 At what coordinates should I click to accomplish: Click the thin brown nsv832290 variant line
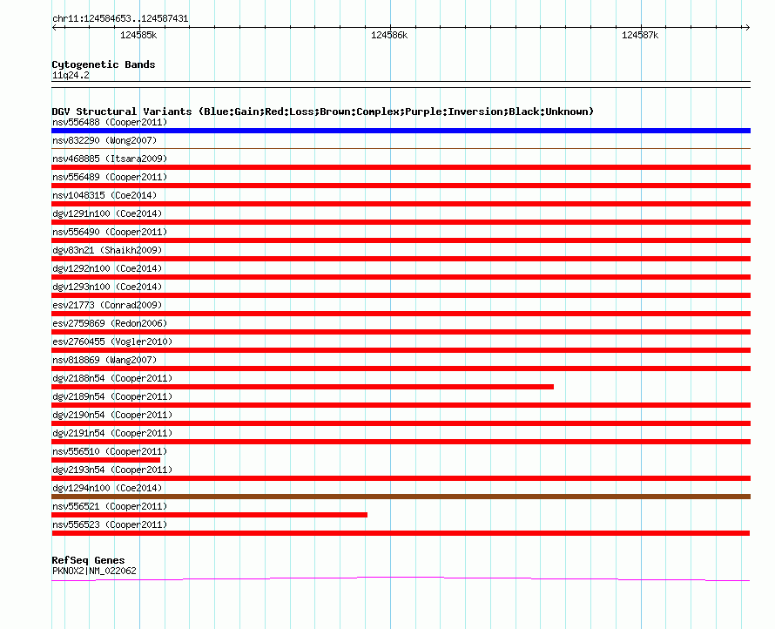401,148
